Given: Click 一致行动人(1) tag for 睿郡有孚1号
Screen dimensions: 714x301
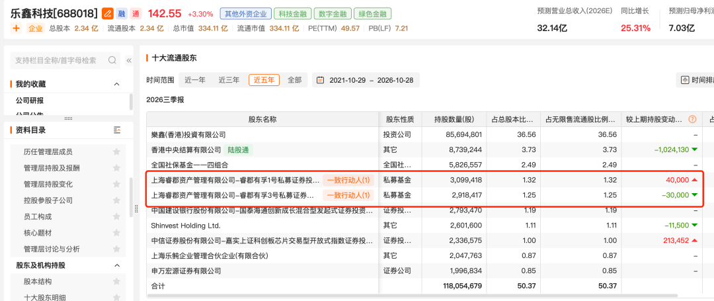Looking at the screenshot, I should click(x=348, y=180).
